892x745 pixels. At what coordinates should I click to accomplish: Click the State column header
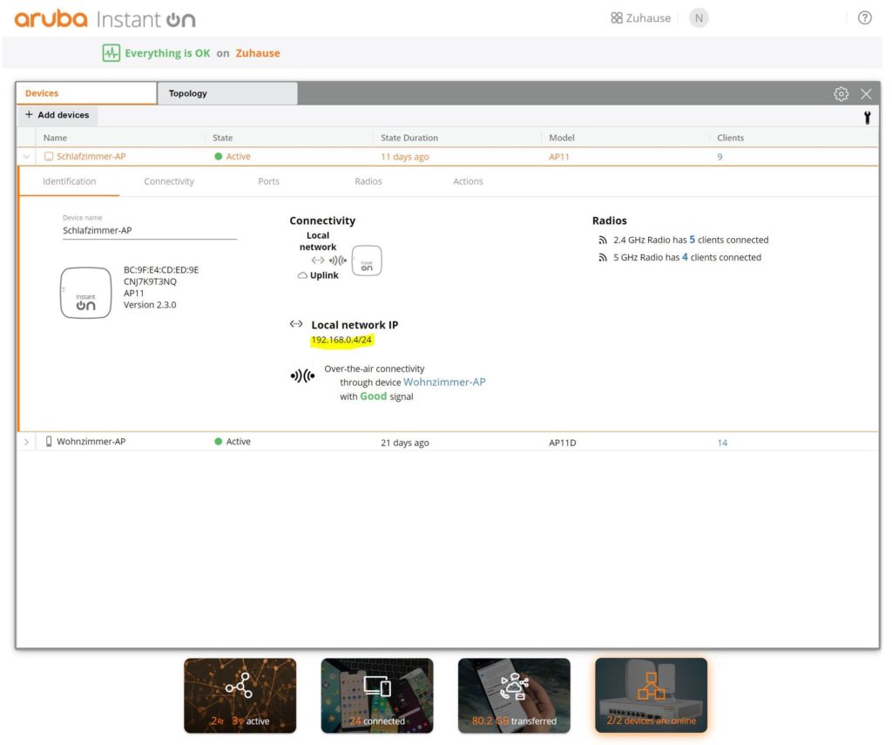[222, 138]
